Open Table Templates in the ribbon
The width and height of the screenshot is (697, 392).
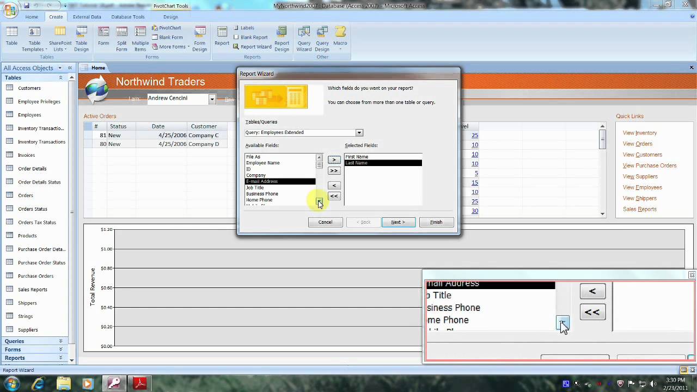coord(34,39)
